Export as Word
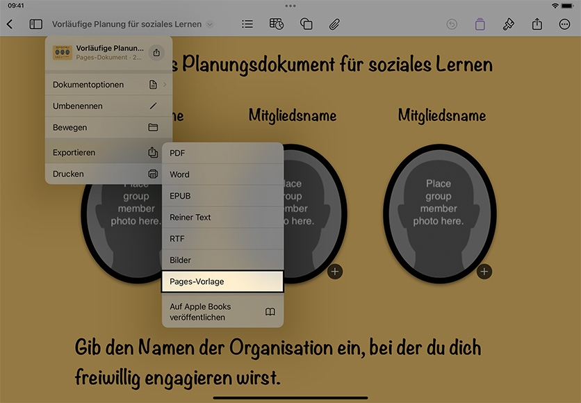Screen dimensions: 581x403 coord(222,174)
